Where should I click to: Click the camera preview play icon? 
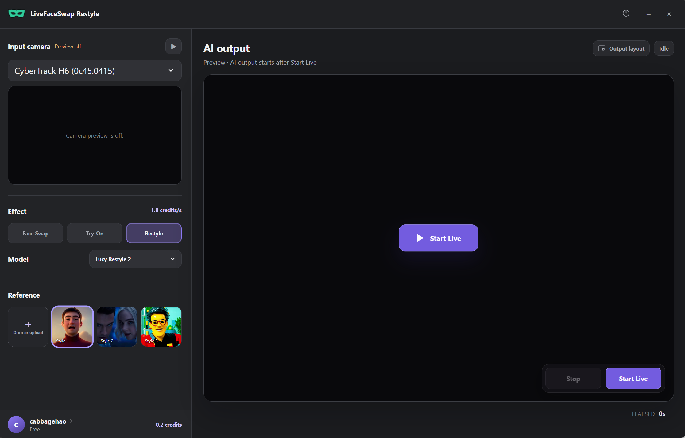(x=173, y=47)
